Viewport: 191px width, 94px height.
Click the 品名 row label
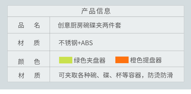coord(29,25)
